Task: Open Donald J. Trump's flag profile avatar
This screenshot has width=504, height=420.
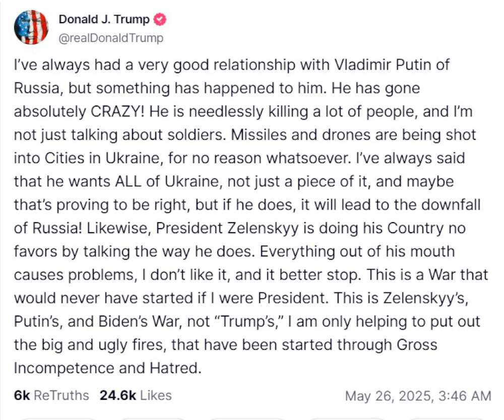Action: (x=31, y=27)
